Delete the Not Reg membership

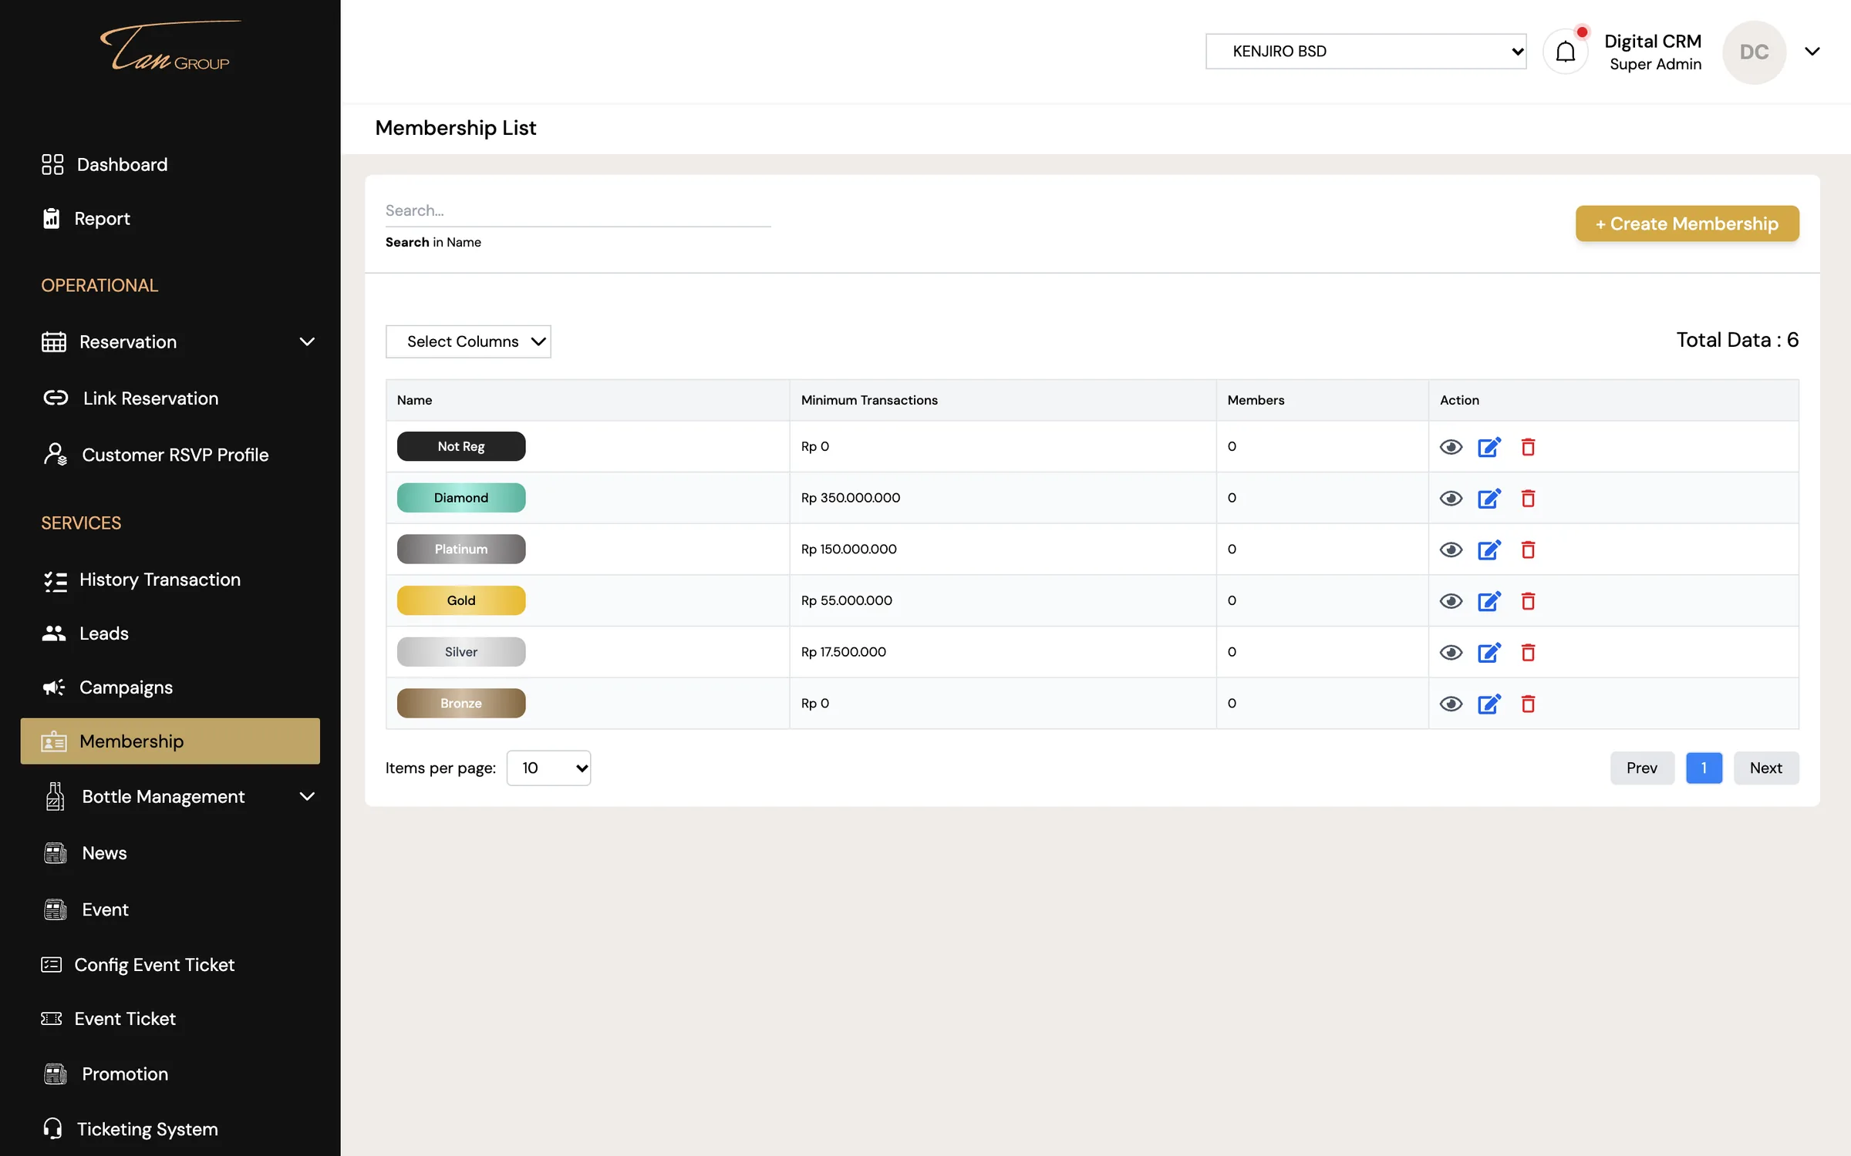click(1528, 446)
